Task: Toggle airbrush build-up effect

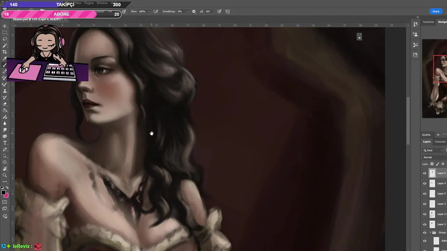Action: [156, 12]
